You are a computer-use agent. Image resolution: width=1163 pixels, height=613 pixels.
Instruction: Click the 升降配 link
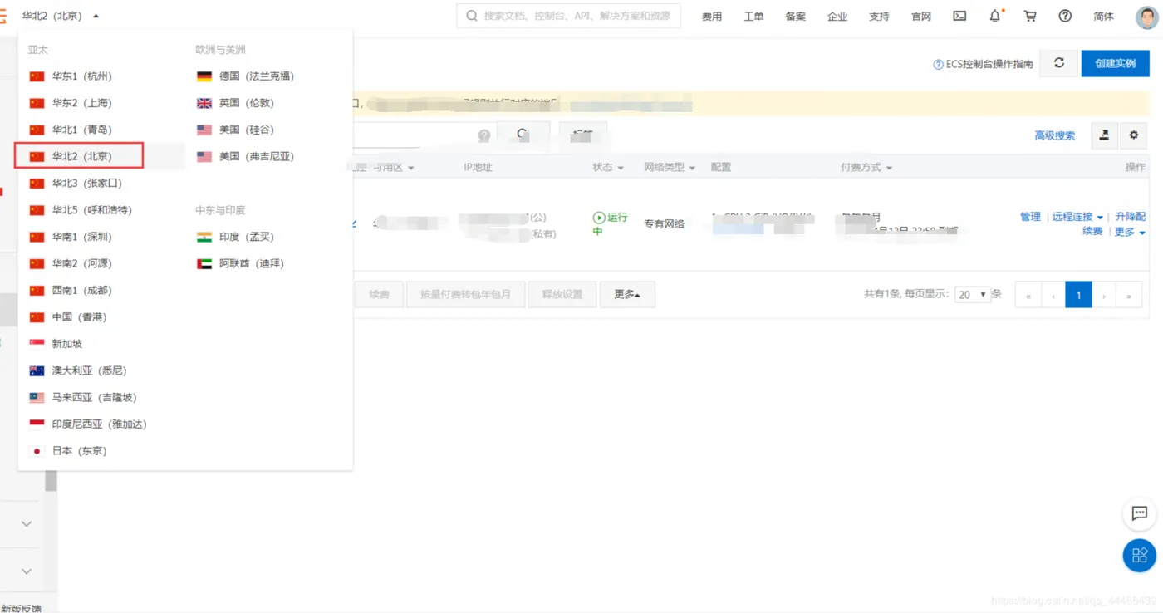coord(1130,217)
